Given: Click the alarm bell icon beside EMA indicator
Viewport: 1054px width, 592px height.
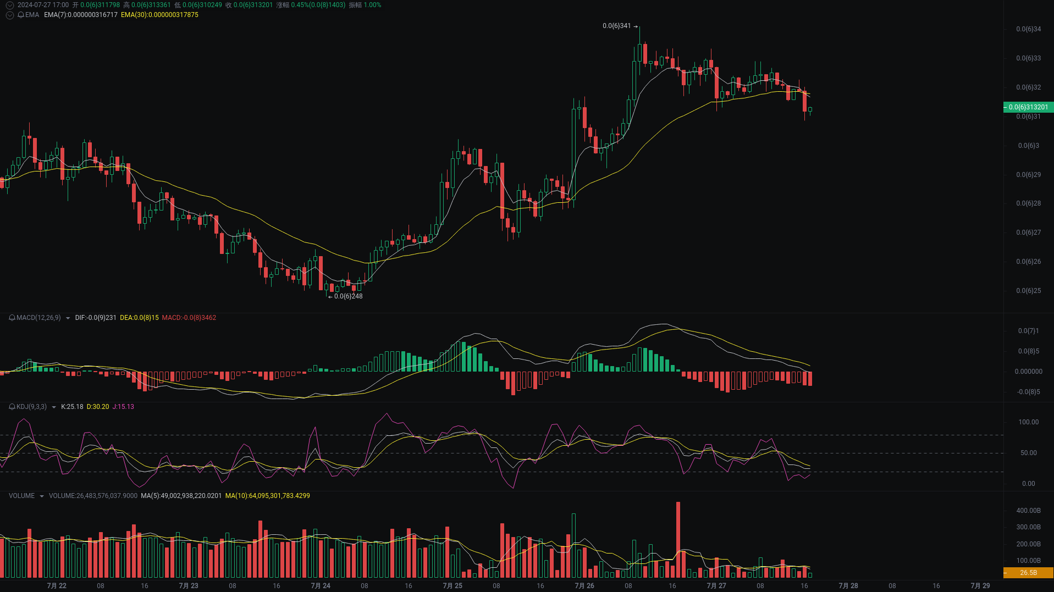Looking at the screenshot, I should (x=22, y=15).
